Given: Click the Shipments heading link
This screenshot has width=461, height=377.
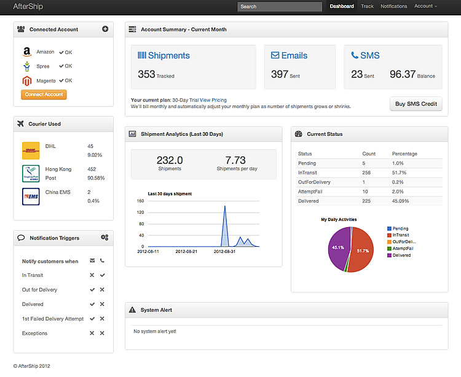Looking at the screenshot, I should pos(169,55).
